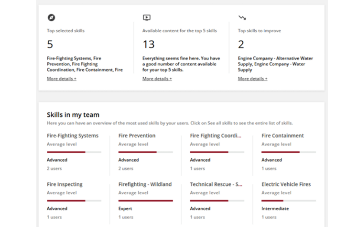Click the Fire Prevention level progress bar
Image resolution: width=364 pixels, height=227 pixels.
click(x=146, y=152)
